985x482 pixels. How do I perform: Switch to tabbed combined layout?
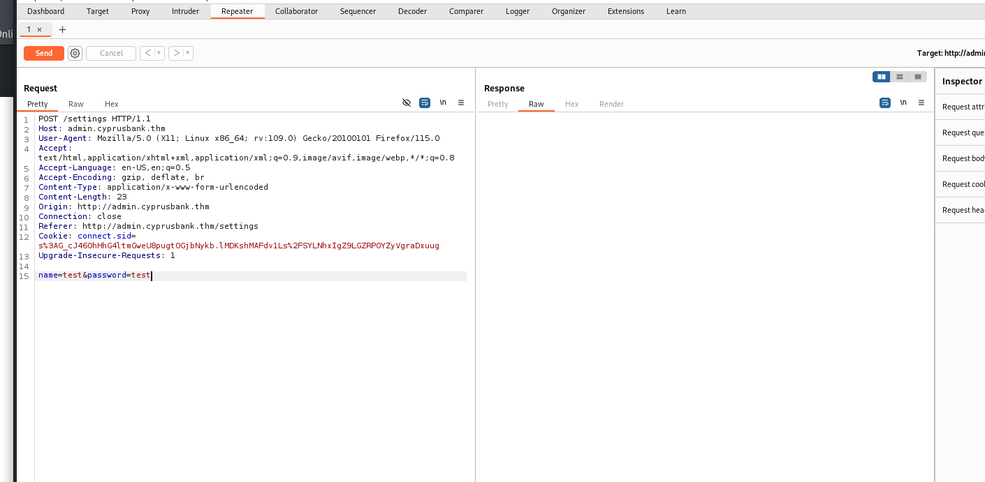coord(918,77)
